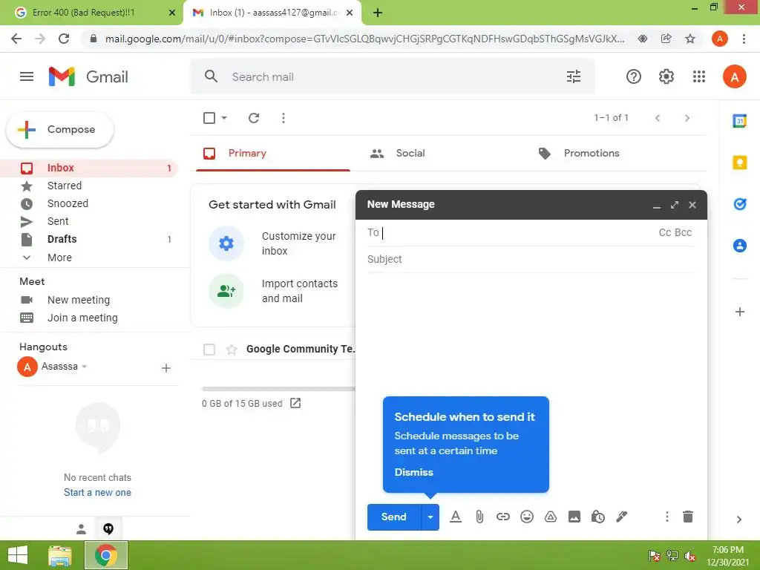This screenshot has height=570, width=760.
Task: Open formatting options in compose toolbar
Action: click(455, 517)
